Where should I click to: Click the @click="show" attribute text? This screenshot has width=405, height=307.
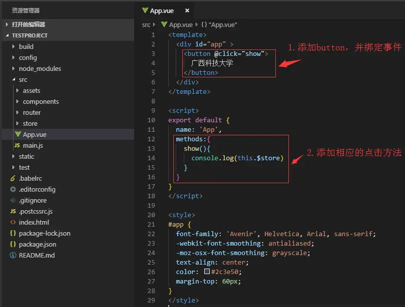[239, 53]
